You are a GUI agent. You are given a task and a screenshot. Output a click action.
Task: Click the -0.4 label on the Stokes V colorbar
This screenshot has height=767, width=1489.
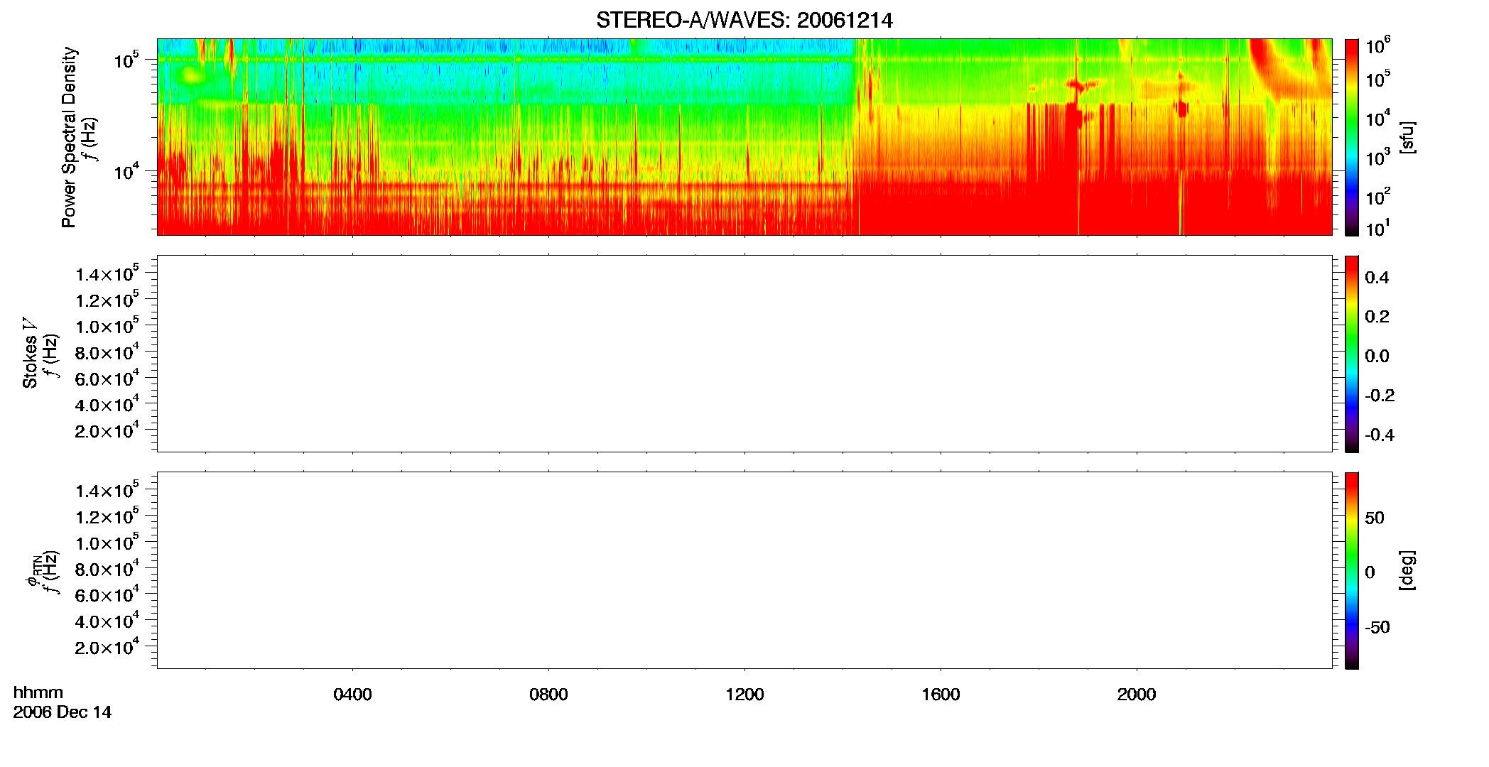pyautogui.click(x=1380, y=435)
